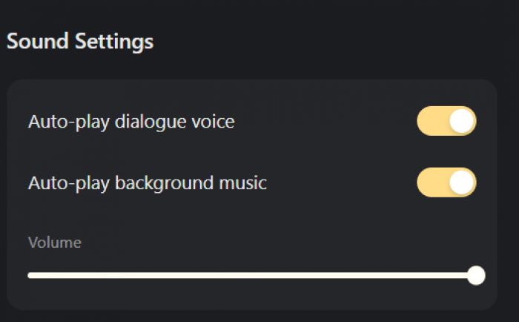The image size is (519, 322).
Task: Click the far left end of Volume slider
Action: pos(30,275)
